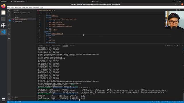Open the View menu

[x=23, y=7]
